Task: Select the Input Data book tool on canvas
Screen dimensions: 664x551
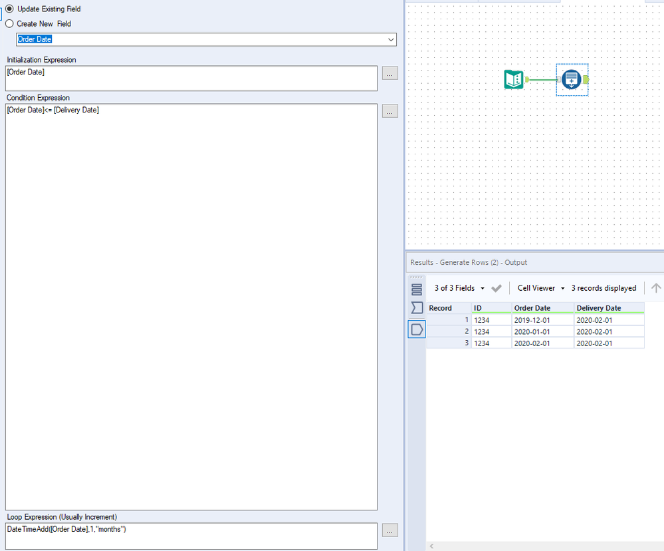Action: click(514, 79)
